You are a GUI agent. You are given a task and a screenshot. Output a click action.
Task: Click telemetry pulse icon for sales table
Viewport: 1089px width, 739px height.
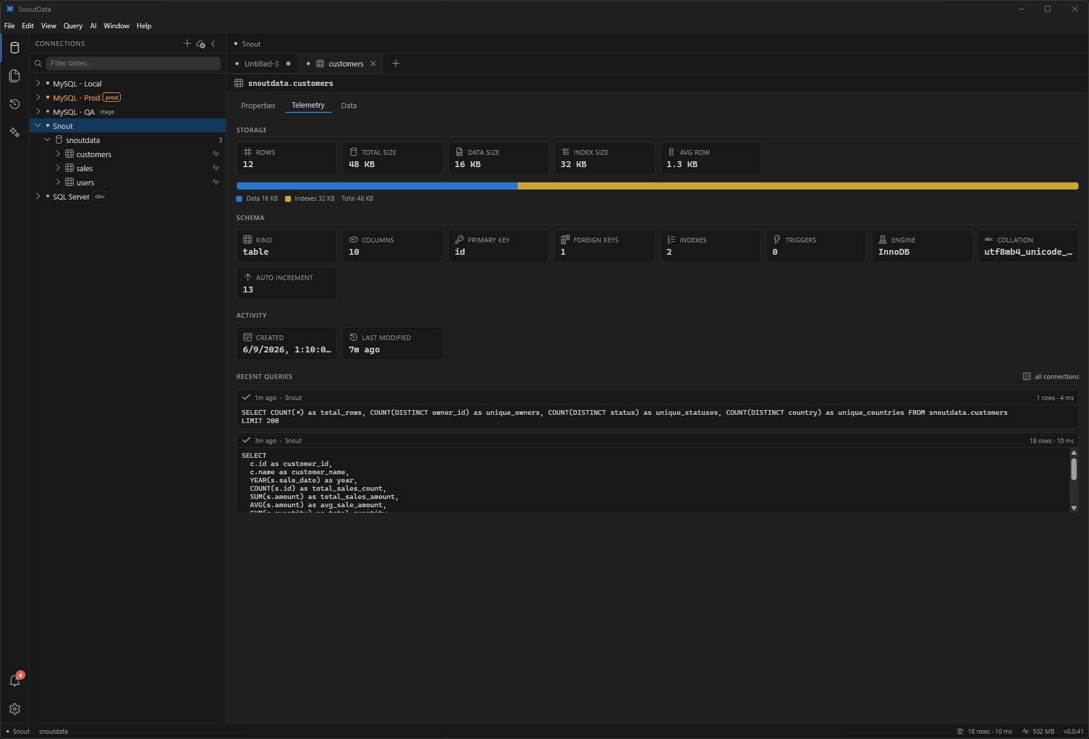[x=216, y=168]
